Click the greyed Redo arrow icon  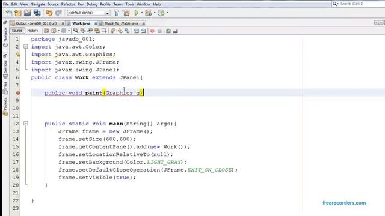coord(58,13)
